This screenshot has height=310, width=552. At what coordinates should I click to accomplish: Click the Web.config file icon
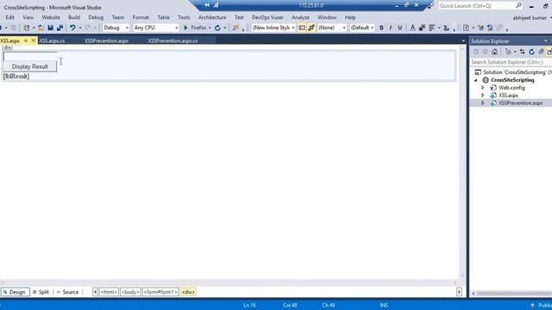click(493, 88)
